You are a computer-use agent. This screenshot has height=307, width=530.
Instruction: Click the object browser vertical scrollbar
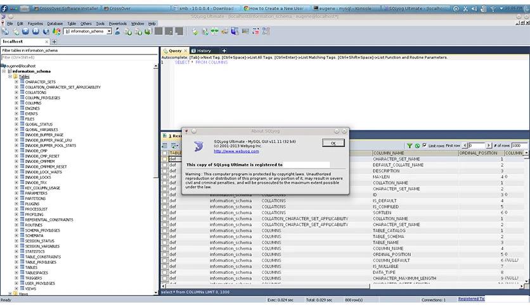click(155, 178)
